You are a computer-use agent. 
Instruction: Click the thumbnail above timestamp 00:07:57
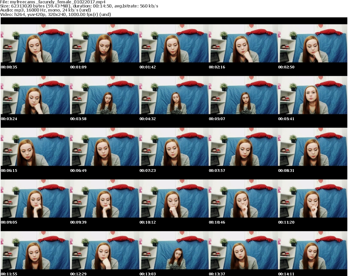point(243,147)
